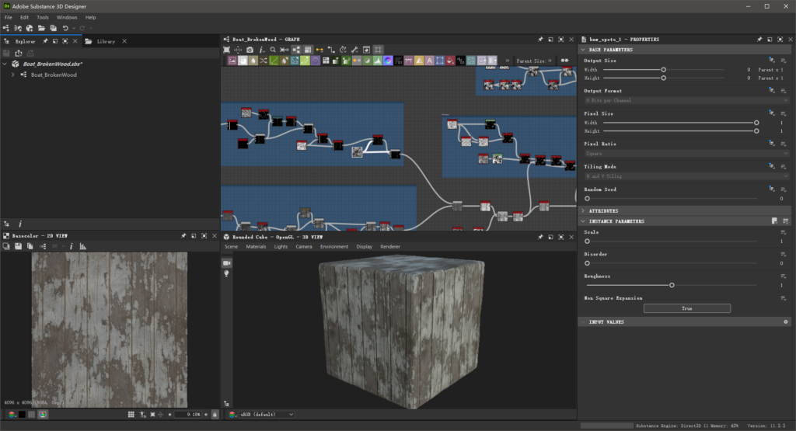796x431 pixels.
Task: Click the save image icon in 2D view toolbar
Action: coord(19,246)
